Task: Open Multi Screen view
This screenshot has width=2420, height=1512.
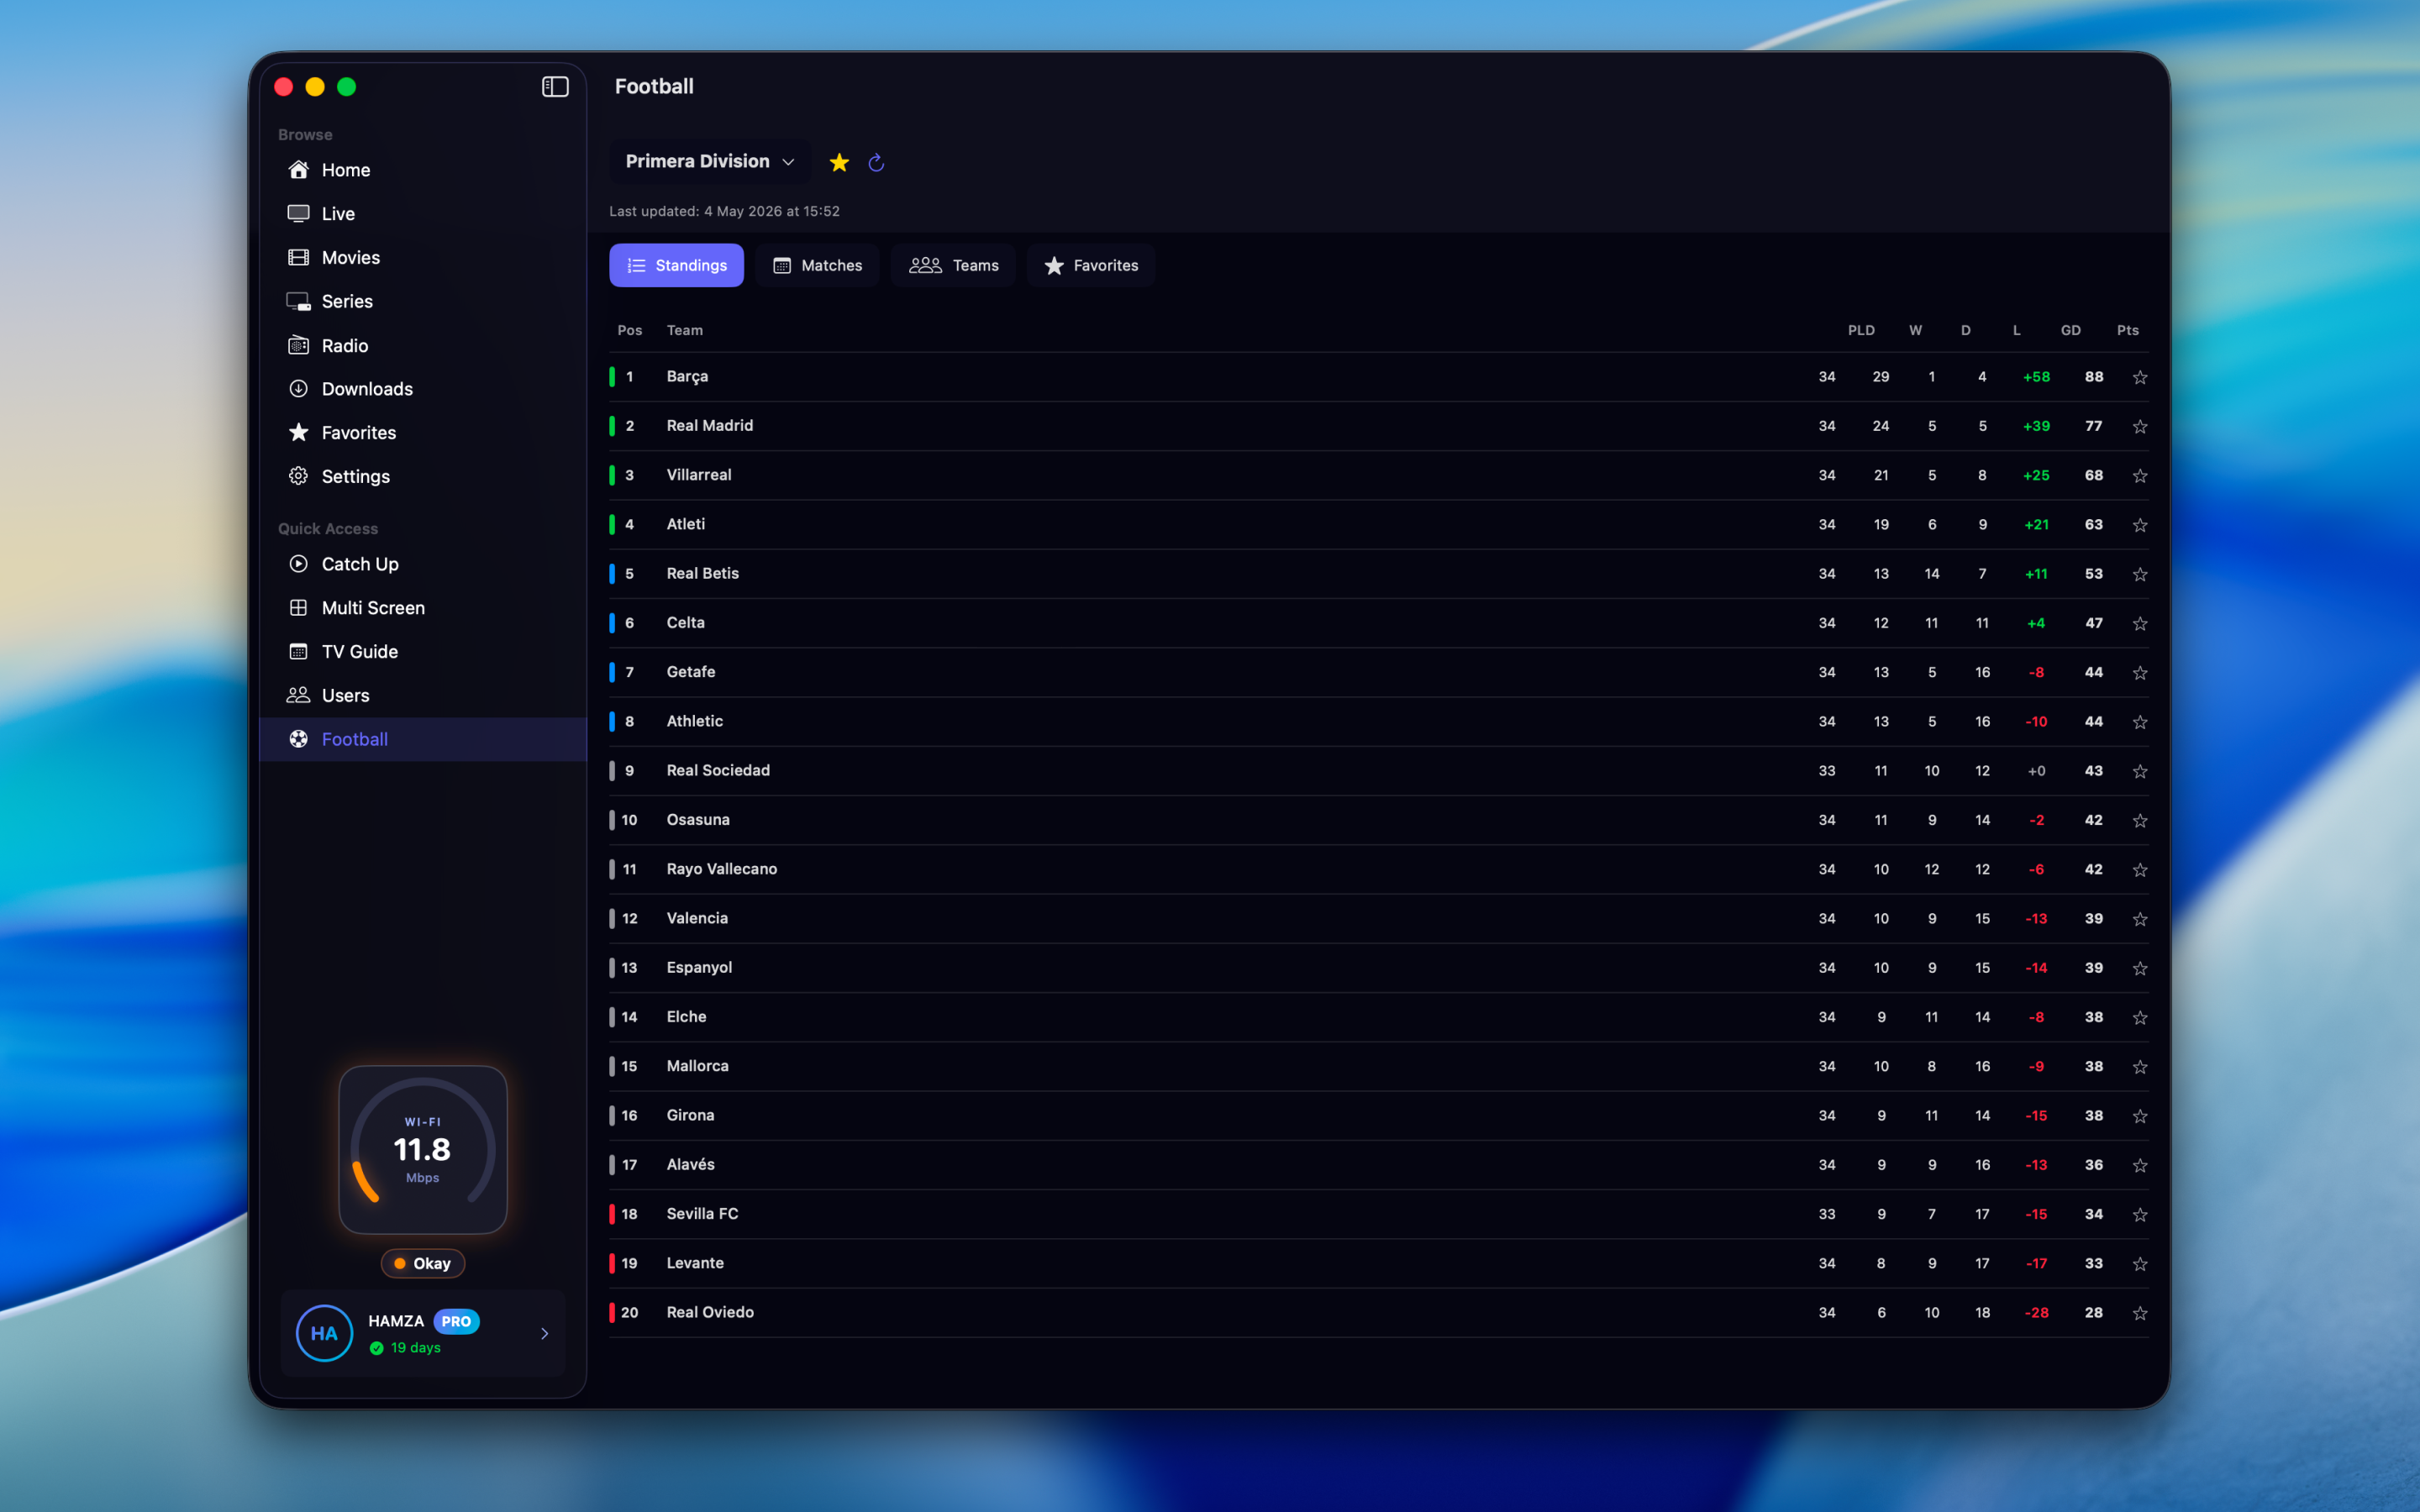Action: 423,608
